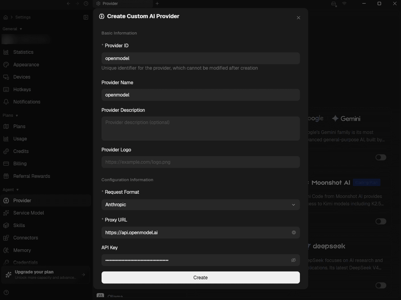
Task: Click the Service Model sparkle icon
Action: (6, 213)
